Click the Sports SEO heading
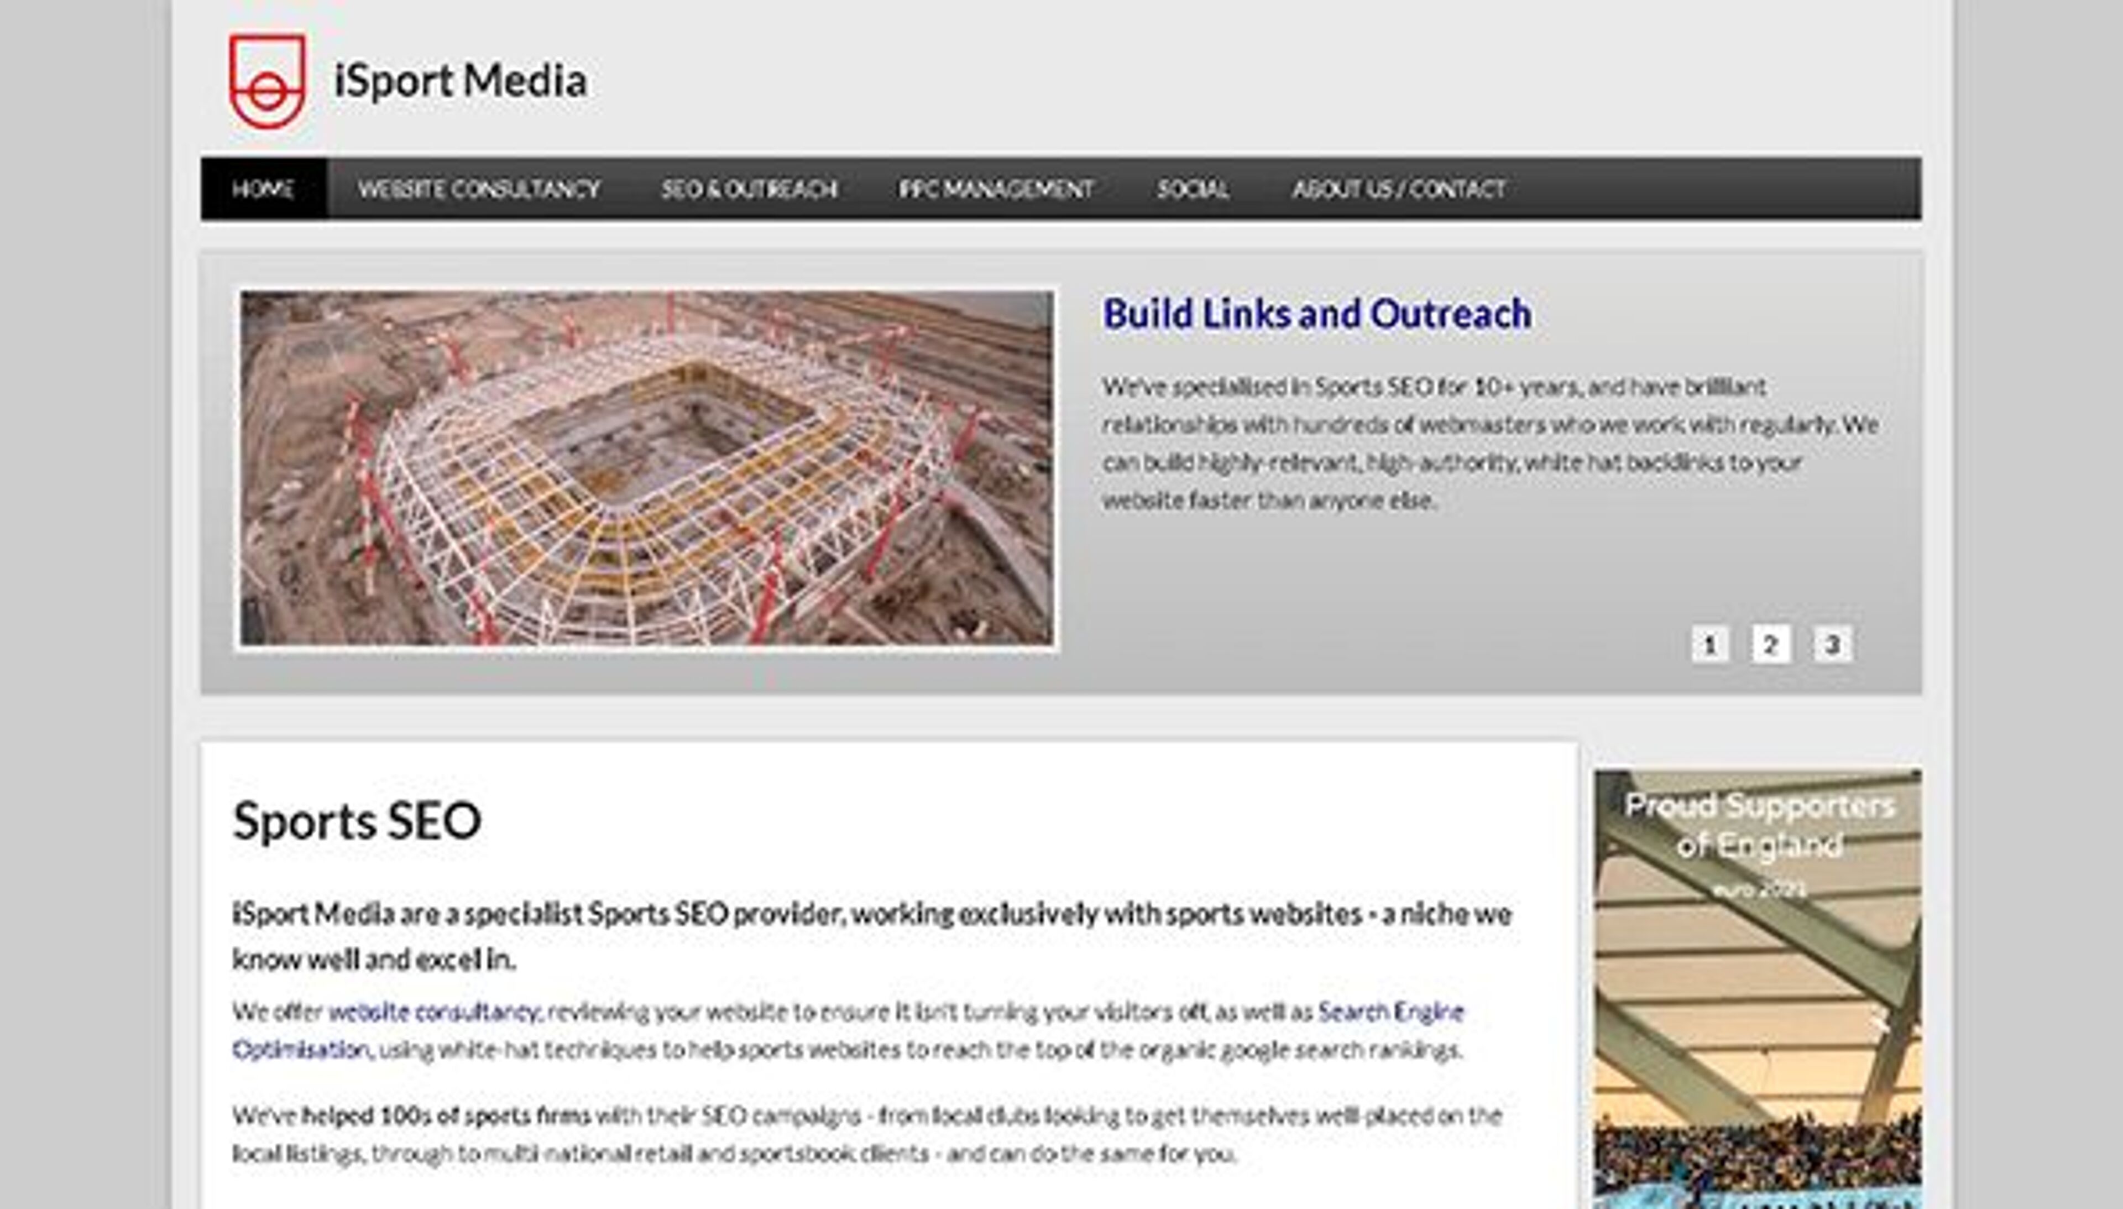 click(x=357, y=820)
